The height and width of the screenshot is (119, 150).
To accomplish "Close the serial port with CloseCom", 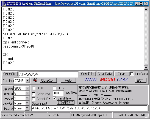I will pyautogui.click(x=48, y=81).
